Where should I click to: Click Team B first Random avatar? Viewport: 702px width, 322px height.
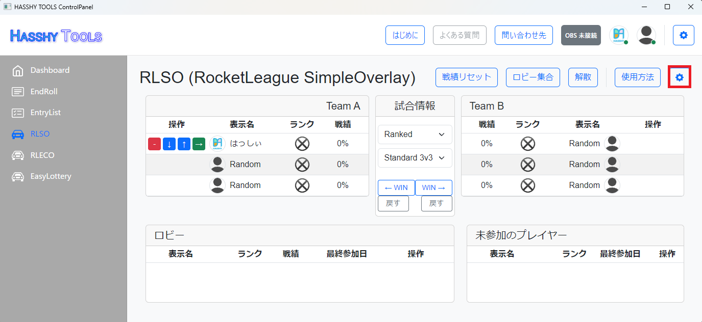coord(612,144)
